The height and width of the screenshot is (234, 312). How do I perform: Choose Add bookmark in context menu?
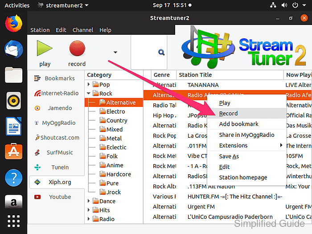247,124
